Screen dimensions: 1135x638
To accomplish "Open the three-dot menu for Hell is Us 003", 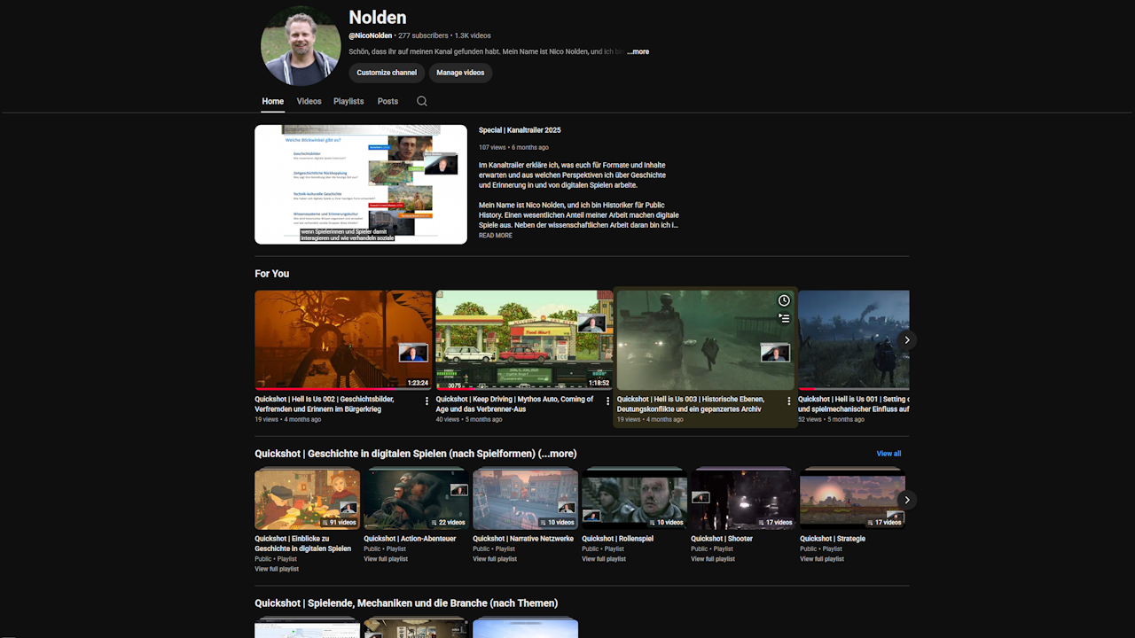I will click(789, 401).
